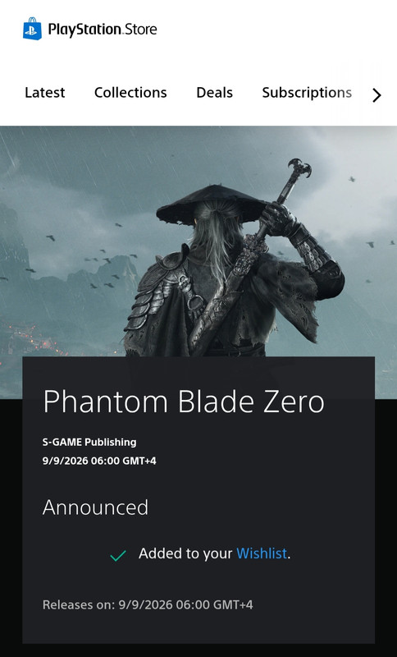Click the green wishlist checkmark icon
Viewport: 397px width, 657px height.
coord(118,556)
